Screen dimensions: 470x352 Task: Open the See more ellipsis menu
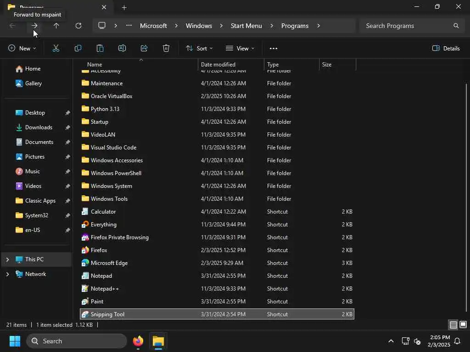(x=274, y=48)
